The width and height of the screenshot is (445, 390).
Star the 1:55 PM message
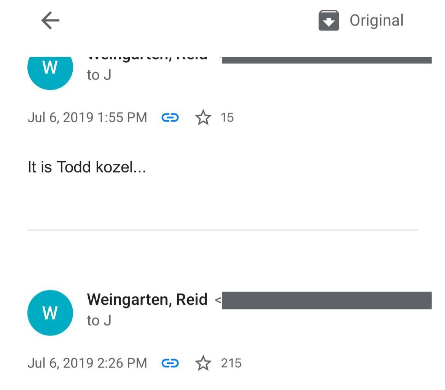[x=203, y=118]
